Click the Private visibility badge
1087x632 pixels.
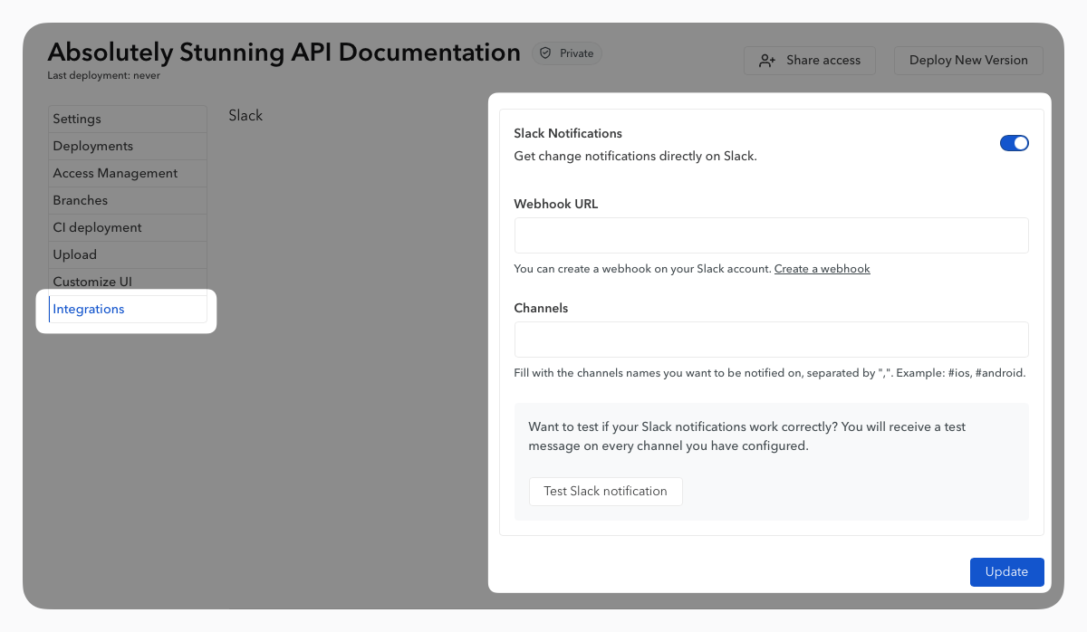pyautogui.click(x=567, y=53)
